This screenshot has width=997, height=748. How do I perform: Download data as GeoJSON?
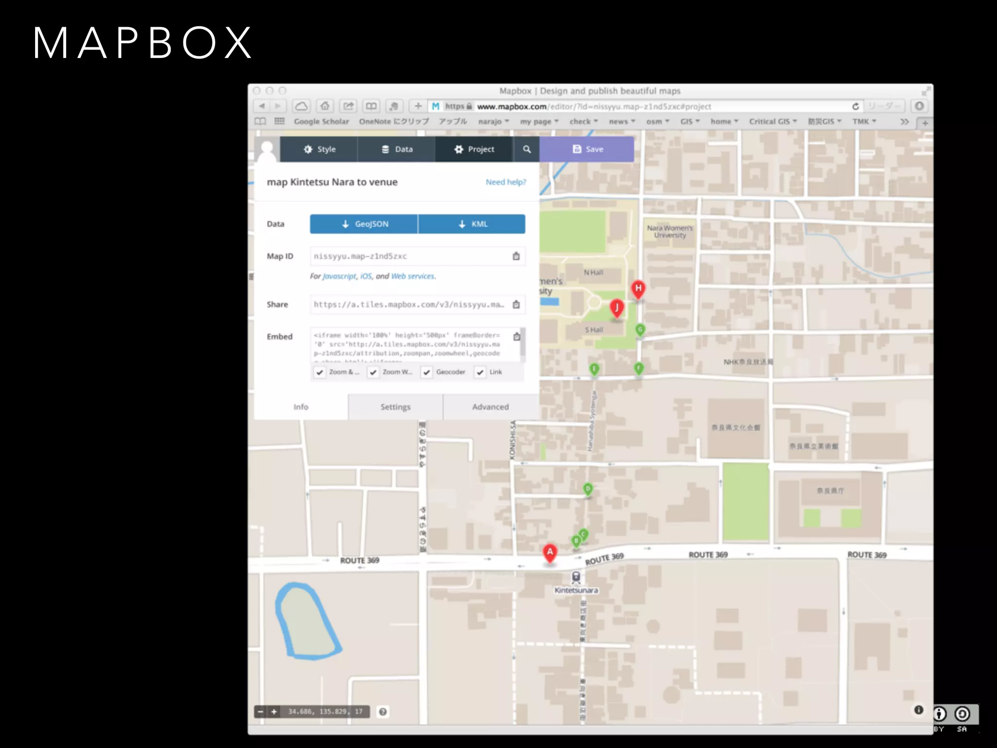point(364,224)
